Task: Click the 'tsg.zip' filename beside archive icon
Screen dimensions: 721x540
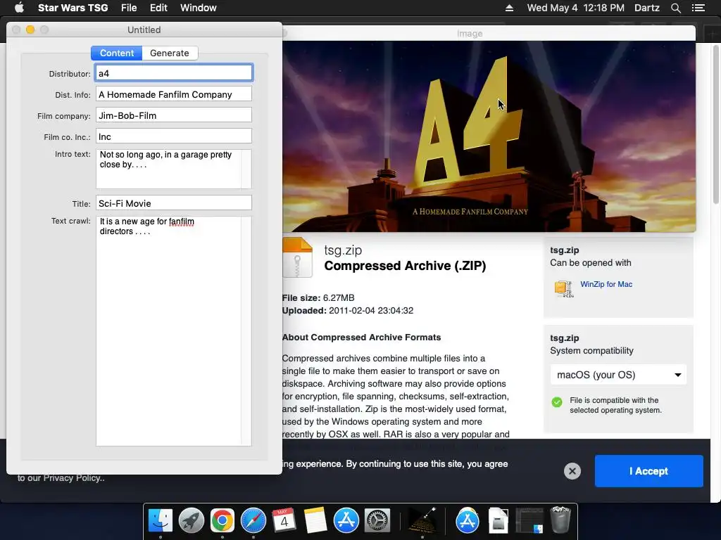Action: [x=343, y=250]
